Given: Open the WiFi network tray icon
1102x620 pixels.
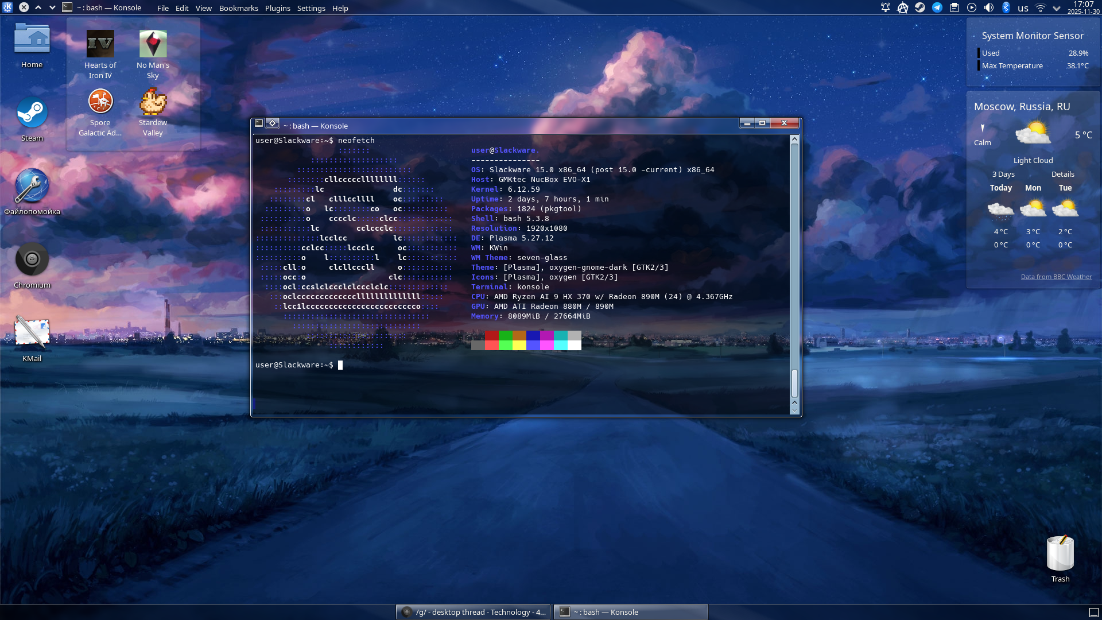Looking at the screenshot, I should pyautogui.click(x=1040, y=7).
